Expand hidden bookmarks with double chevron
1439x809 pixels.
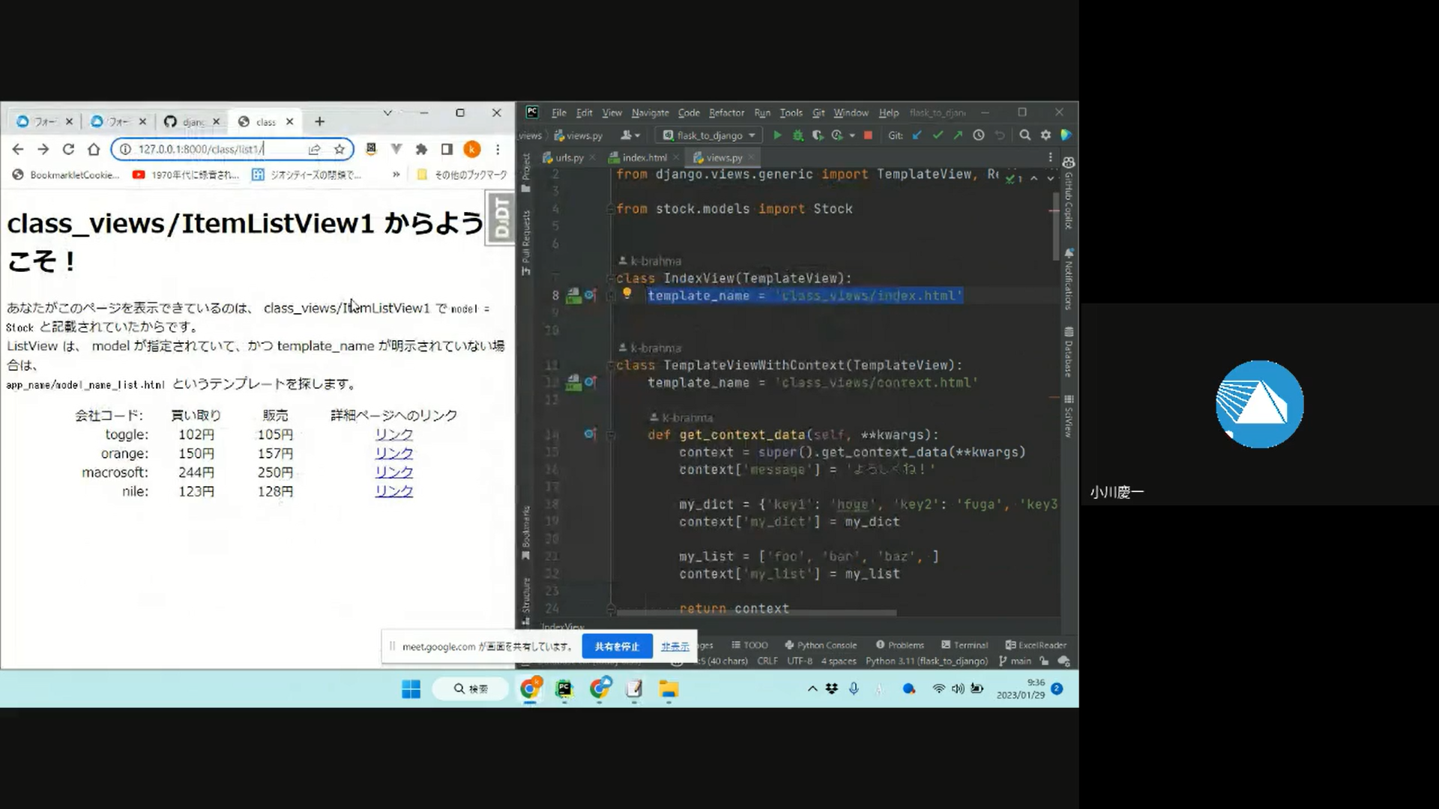point(396,175)
